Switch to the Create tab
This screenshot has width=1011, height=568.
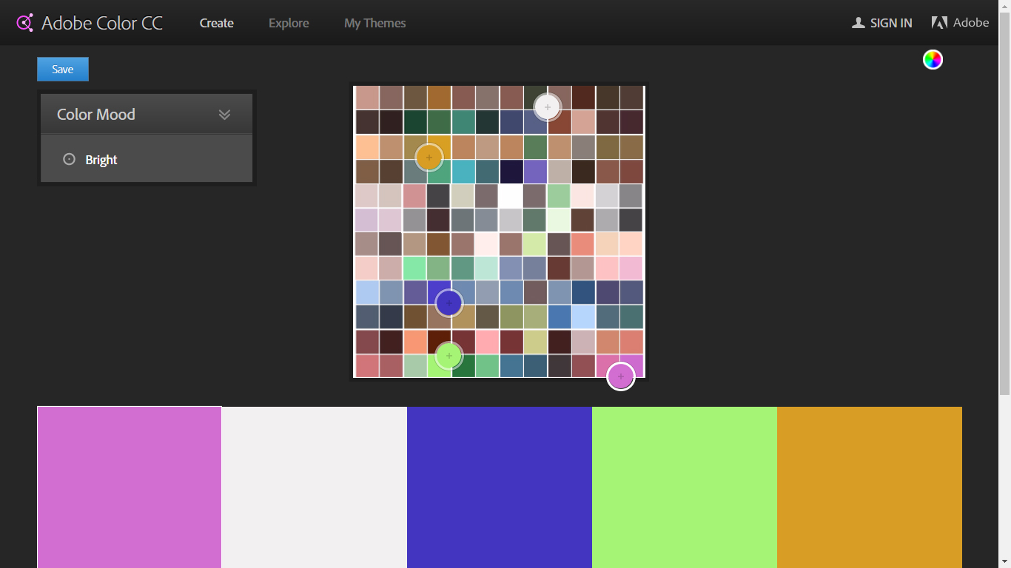[x=217, y=23]
